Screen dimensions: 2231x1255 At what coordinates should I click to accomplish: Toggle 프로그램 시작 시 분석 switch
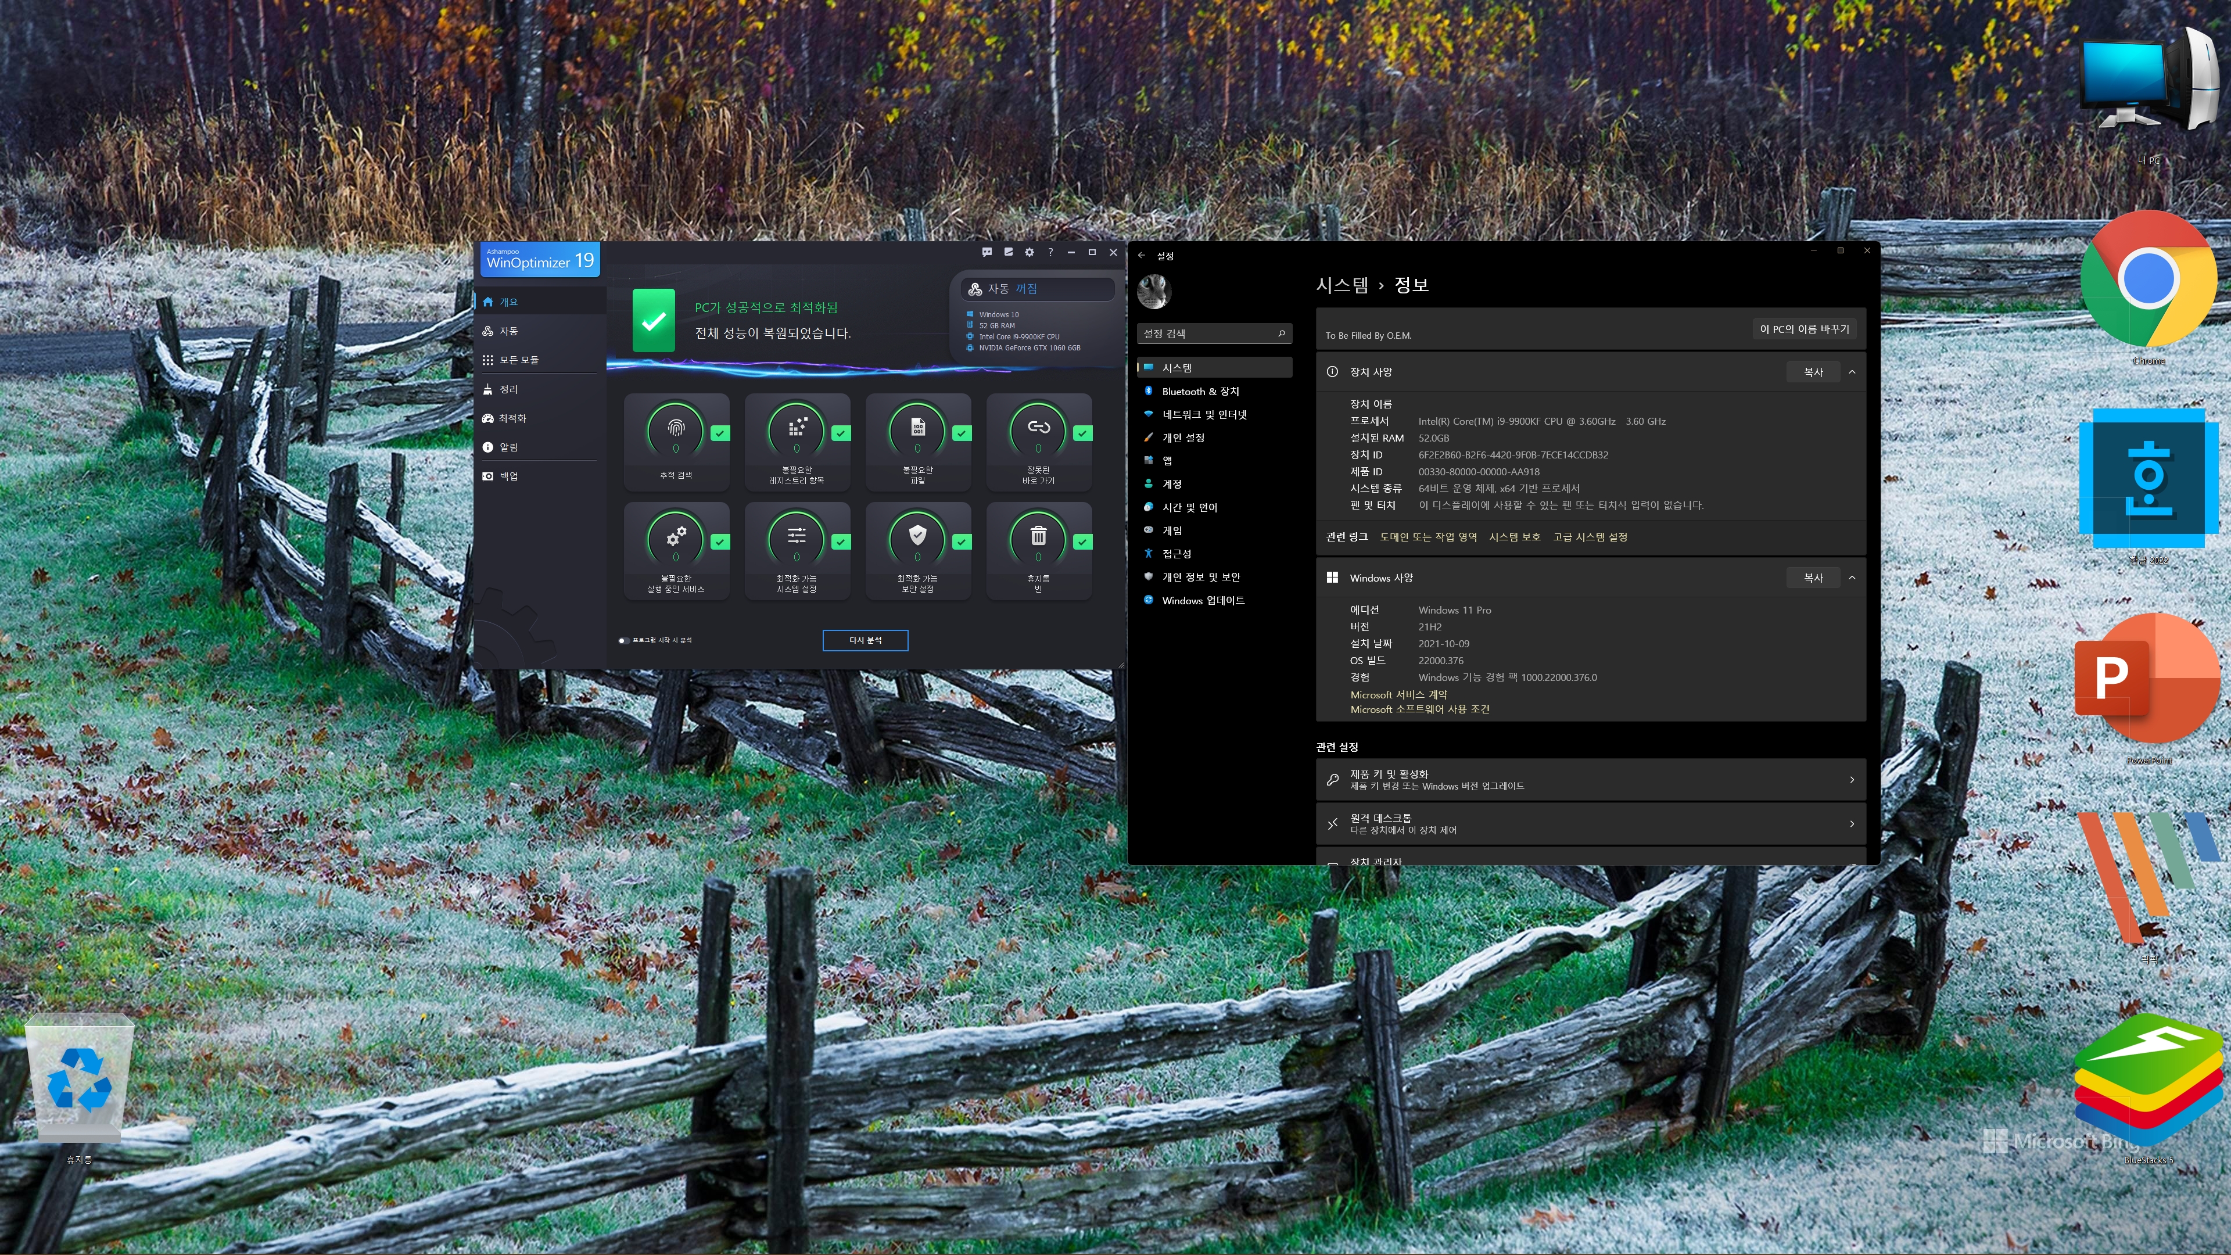tap(623, 641)
